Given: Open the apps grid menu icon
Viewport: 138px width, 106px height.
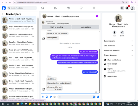Looking at the screenshot, I should tap(122, 8).
